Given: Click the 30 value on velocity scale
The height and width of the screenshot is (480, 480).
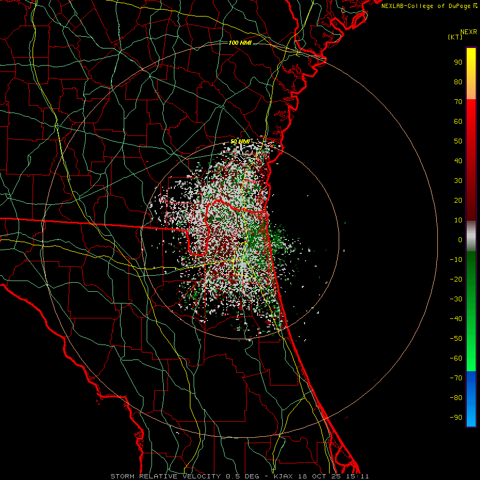Looking at the screenshot, I should point(458,181).
